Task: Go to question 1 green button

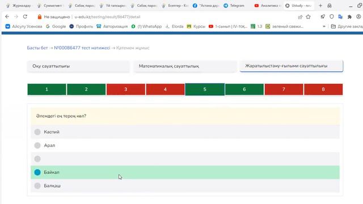Action: point(47,90)
